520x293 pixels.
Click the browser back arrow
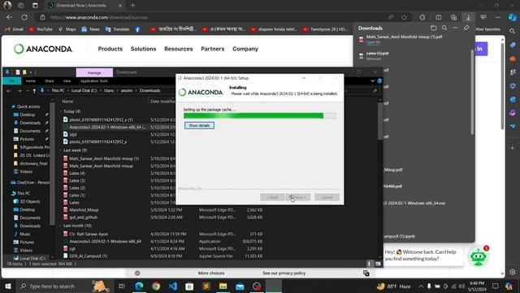point(9,17)
